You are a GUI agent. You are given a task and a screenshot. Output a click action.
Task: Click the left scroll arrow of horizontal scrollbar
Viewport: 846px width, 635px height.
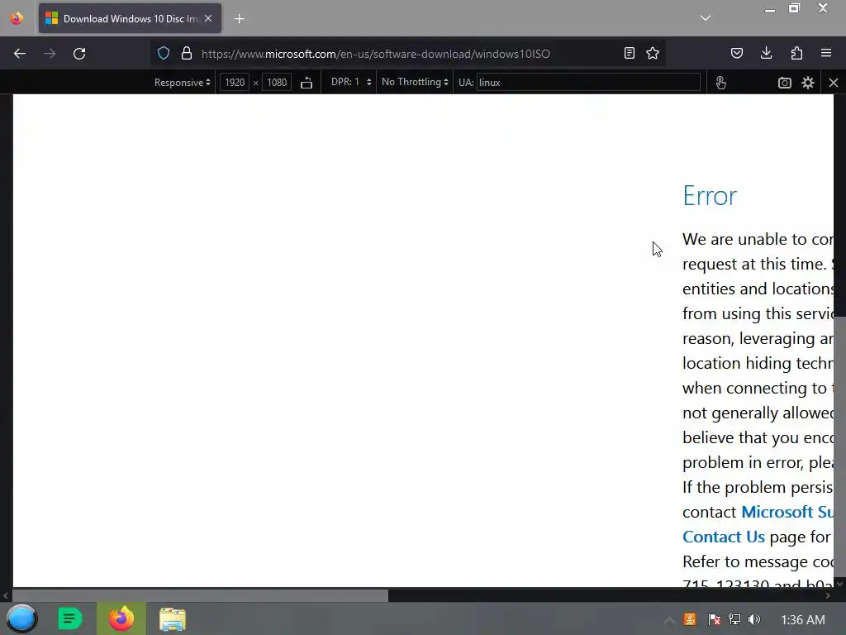click(x=6, y=595)
